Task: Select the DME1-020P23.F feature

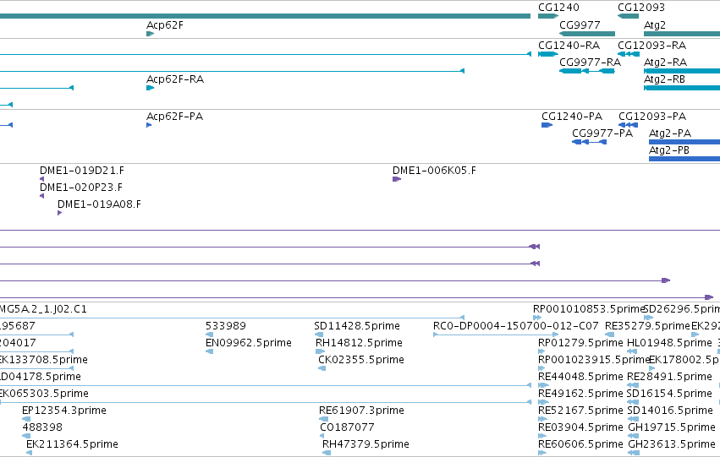Action: coord(41,196)
